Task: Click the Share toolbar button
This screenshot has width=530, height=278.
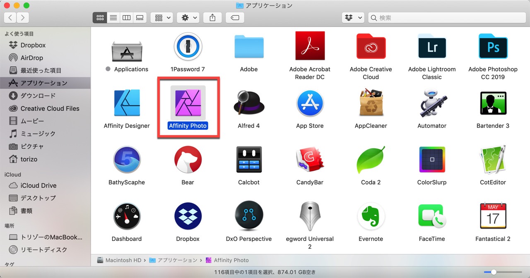Action: pos(212,18)
